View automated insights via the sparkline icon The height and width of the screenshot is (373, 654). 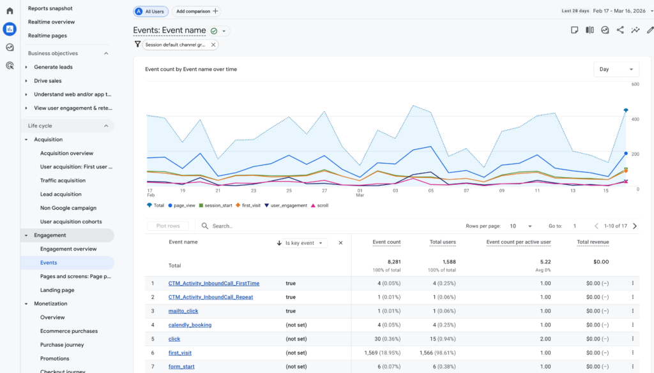point(635,29)
